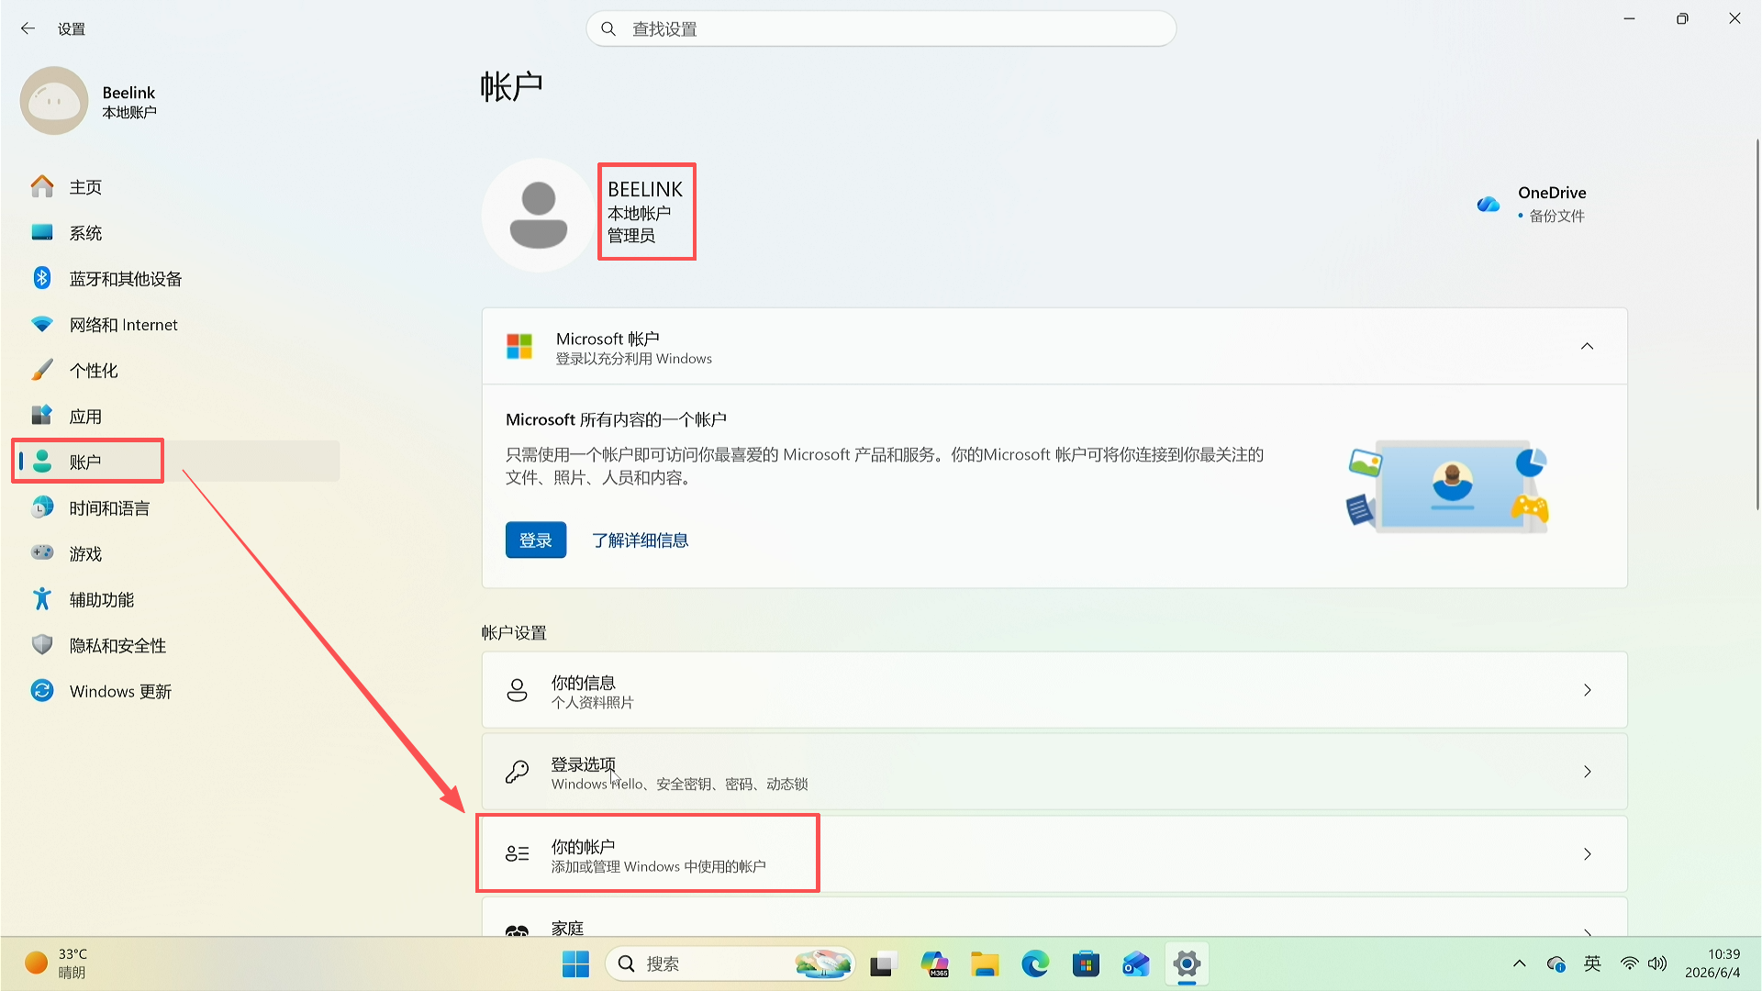Select the 系统 monitor icon
Viewport: 1762px width, 991px height.
click(x=42, y=232)
